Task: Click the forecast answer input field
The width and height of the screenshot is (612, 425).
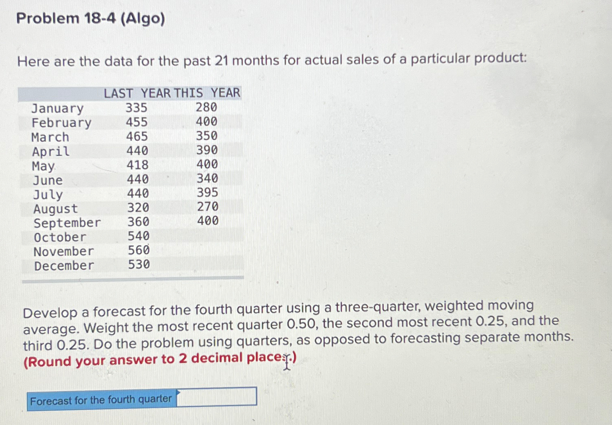Action: coord(217,396)
